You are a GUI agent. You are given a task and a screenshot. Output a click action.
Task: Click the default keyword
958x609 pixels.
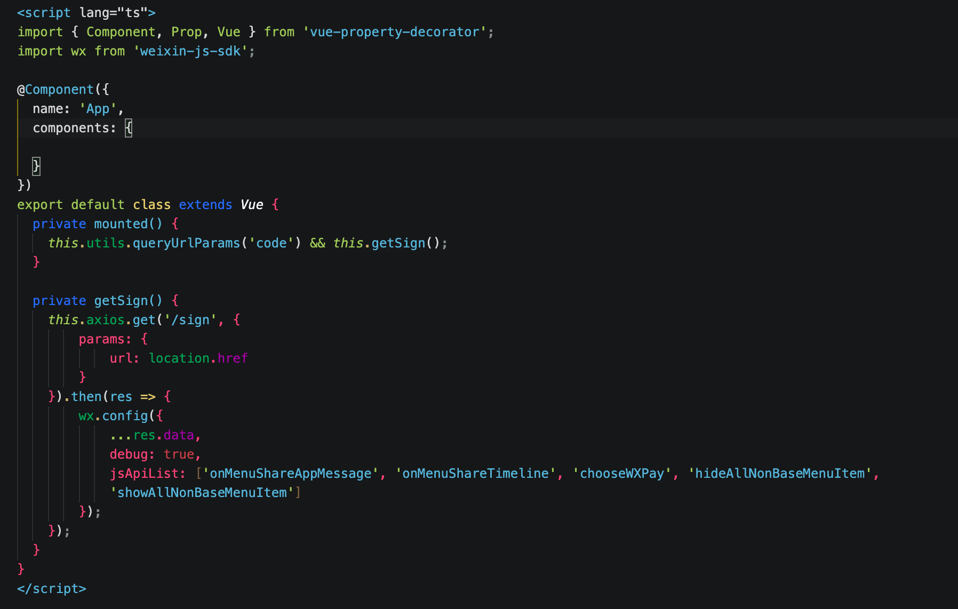98,205
